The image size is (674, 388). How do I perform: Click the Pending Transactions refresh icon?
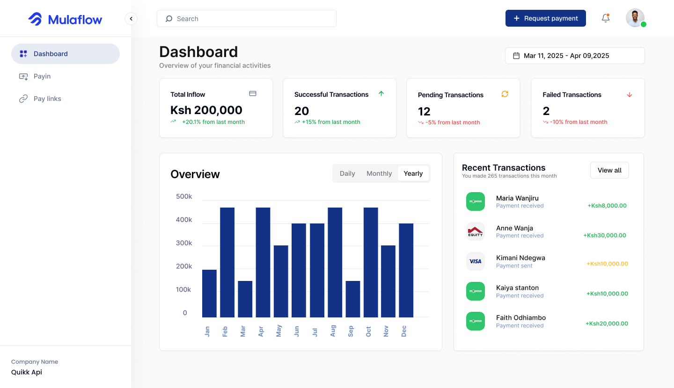point(505,94)
